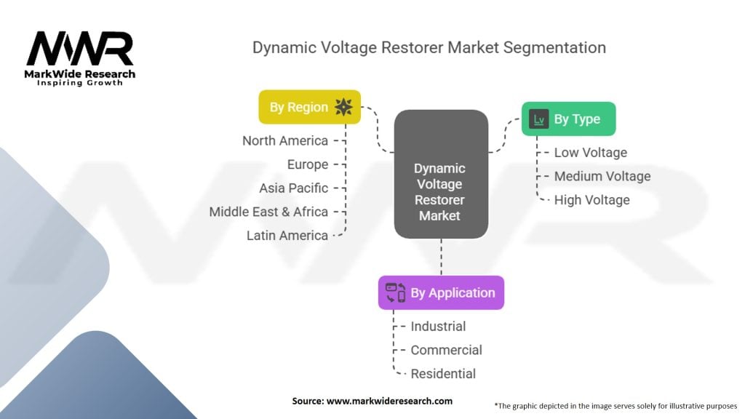Select Latin America entry
Screen dimensions: 745x419
tap(287, 236)
